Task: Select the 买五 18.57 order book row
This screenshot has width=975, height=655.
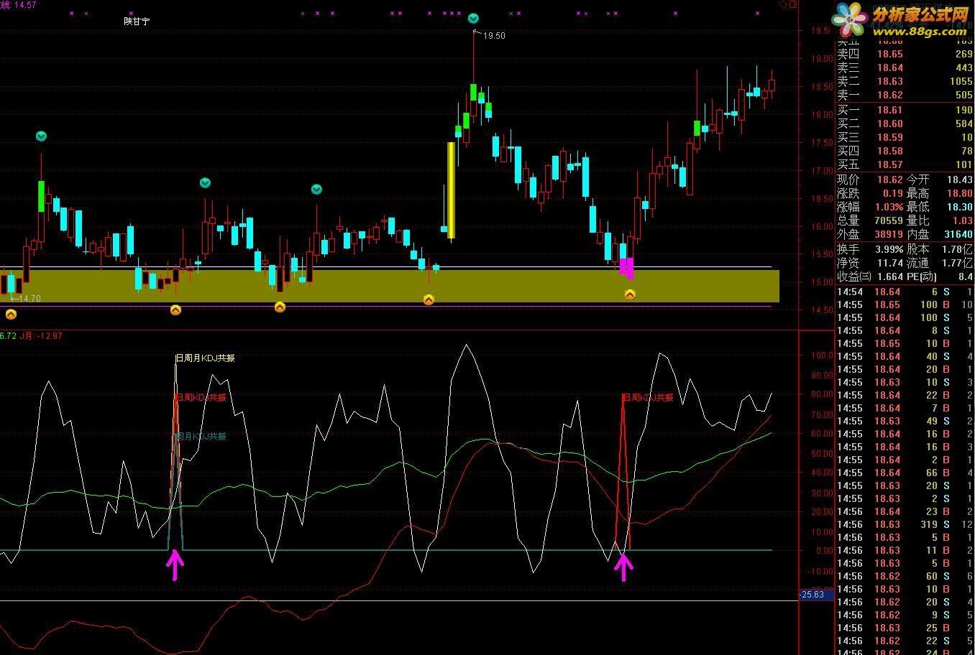Action: tap(905, 164)
